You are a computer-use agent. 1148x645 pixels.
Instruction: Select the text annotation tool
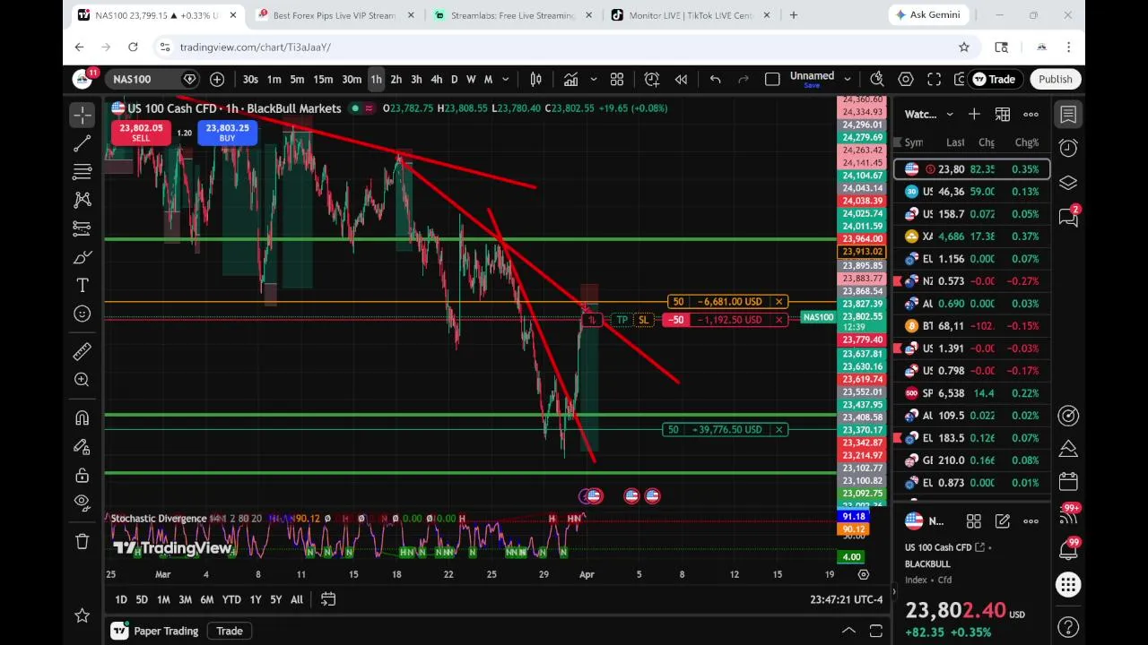pos(83,285)
